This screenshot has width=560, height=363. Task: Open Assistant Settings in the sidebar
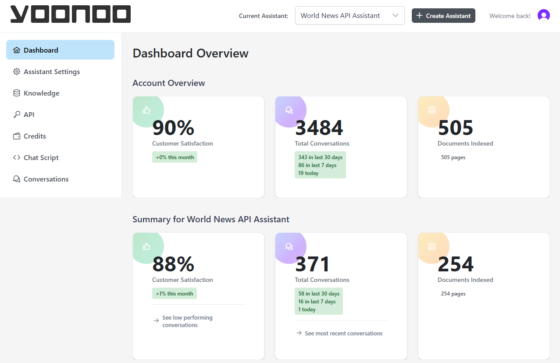60,71
